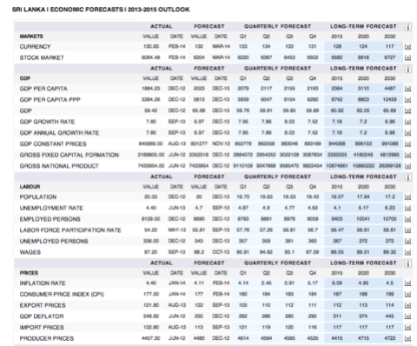Open the GDP Per Capita link

click(x=43, y=89)
